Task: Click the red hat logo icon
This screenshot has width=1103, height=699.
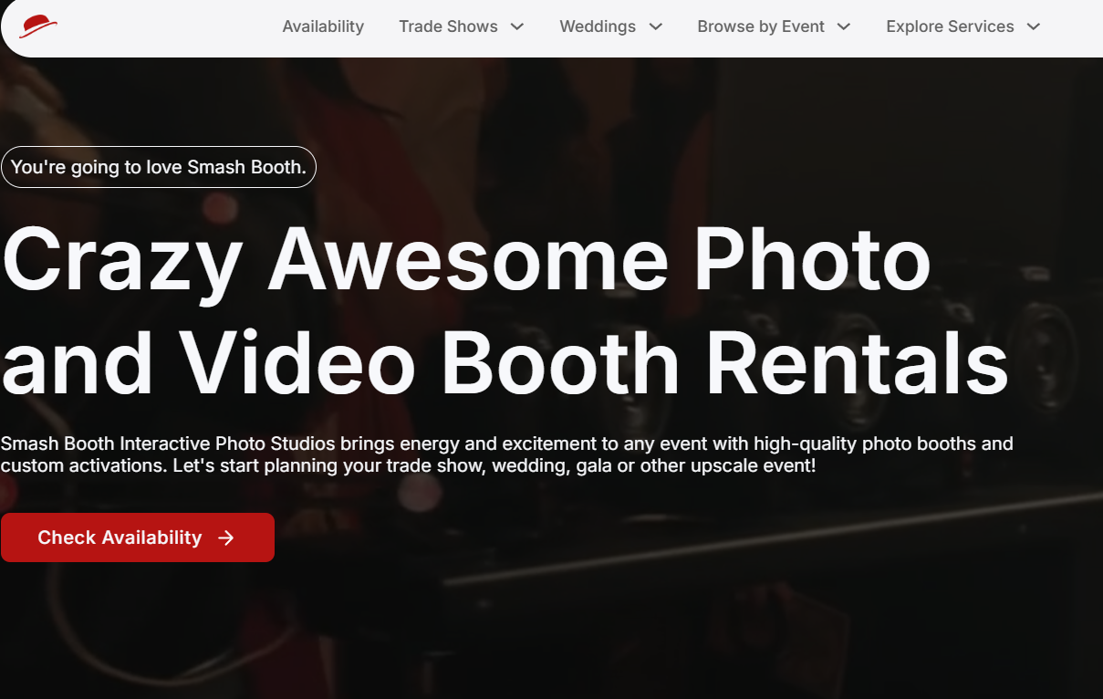Action: click(x=38, y=26)
